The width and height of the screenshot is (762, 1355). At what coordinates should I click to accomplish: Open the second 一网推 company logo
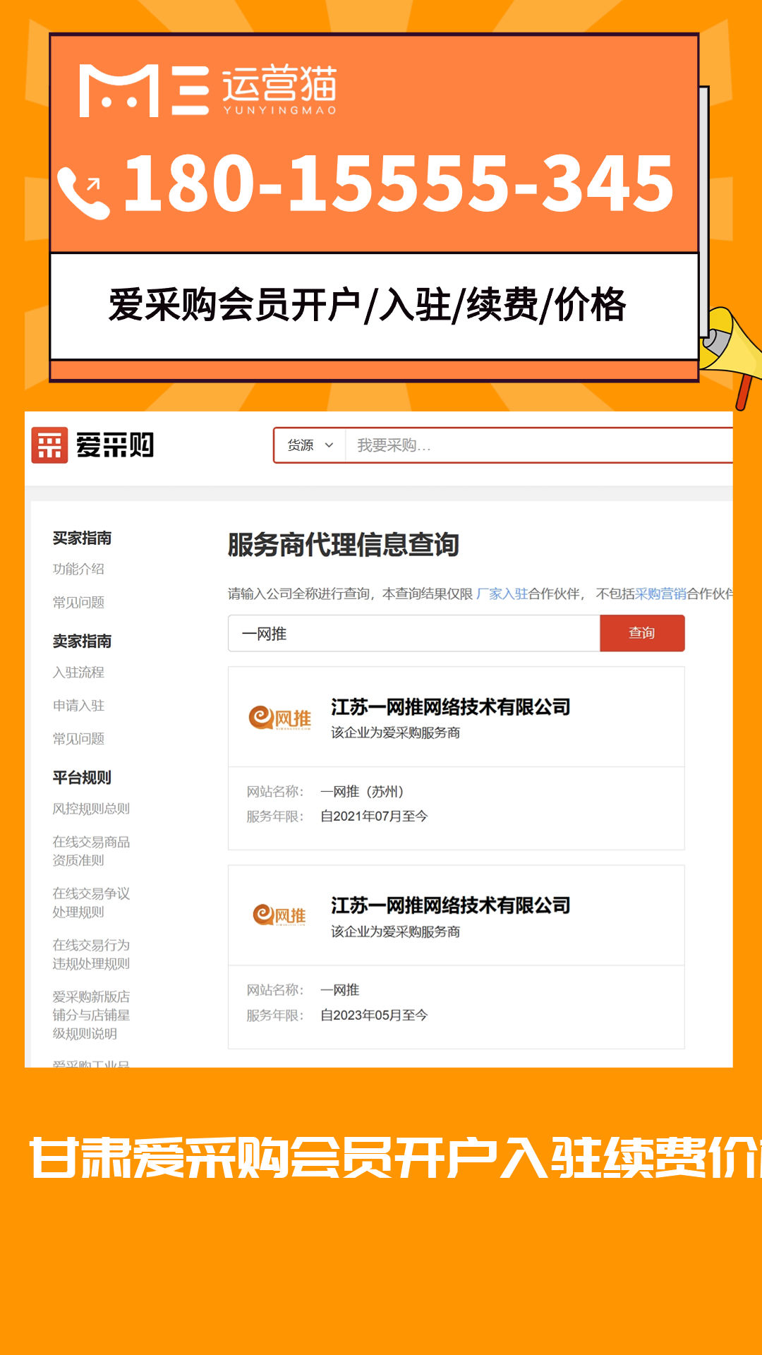click(280, 915)
